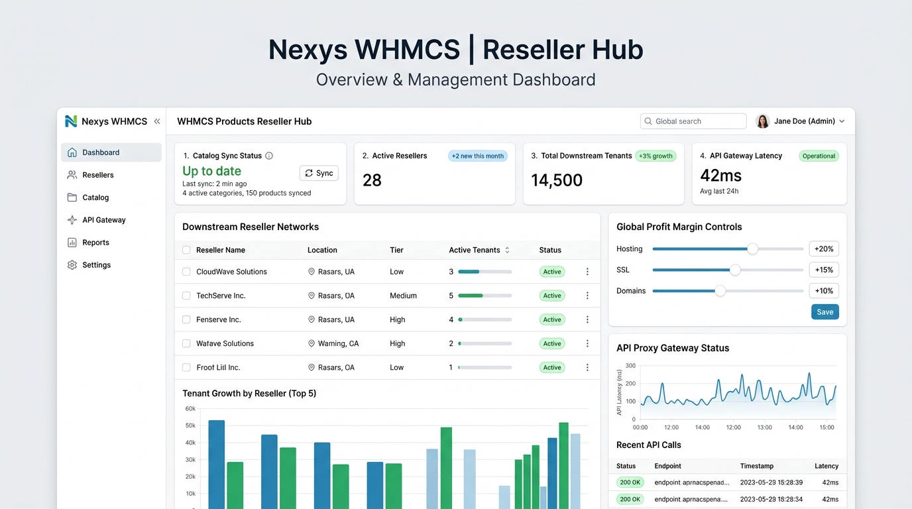
Task: Click the Sync button
Action: pyautogui.click(x=319, y=173)
